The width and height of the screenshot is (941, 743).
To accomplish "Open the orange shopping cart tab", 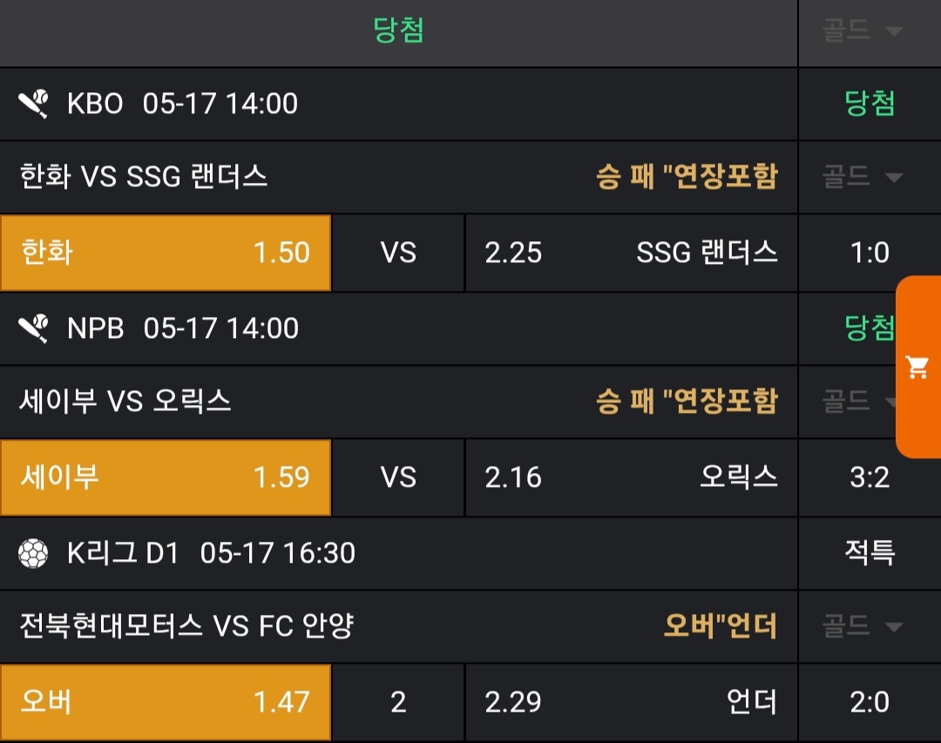I will click(x=918, y=367).
